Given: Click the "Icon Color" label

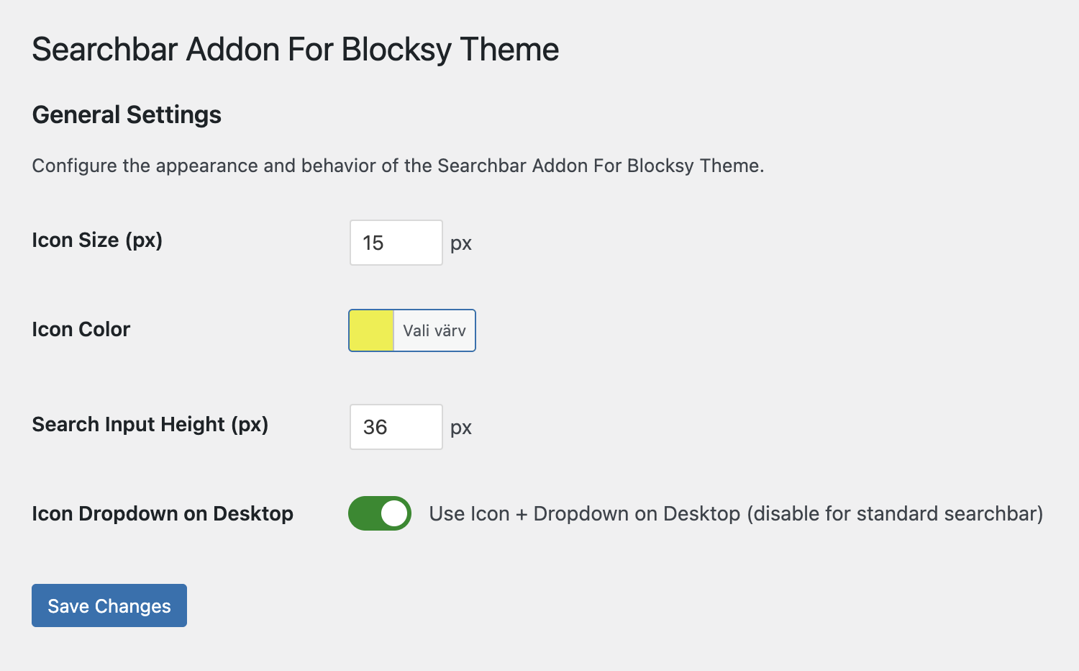Looking at the screenshot, I should coord(81,329).
